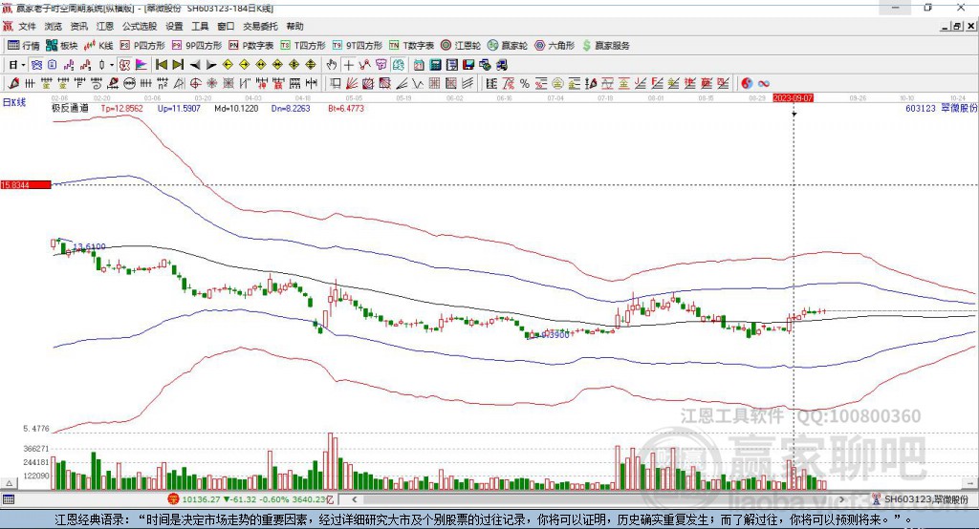
Task: Step forward with black right arrow
Action: click(x=210, y=65)
